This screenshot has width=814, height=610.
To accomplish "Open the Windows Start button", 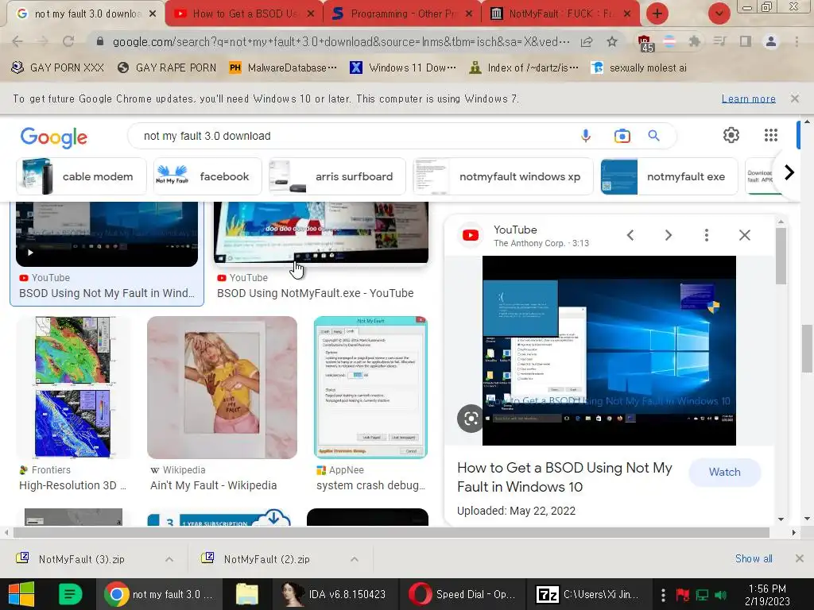I will (21, 594).
